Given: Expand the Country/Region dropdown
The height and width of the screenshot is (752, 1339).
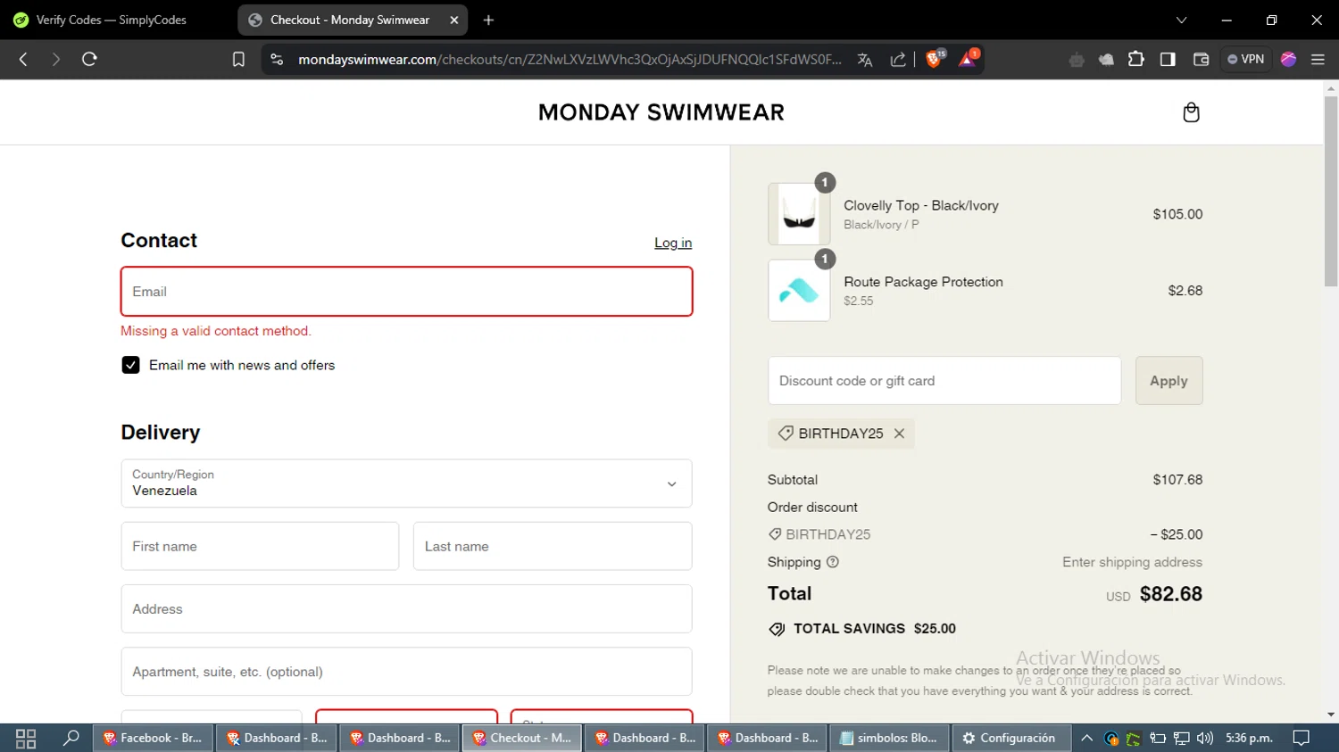Looking at the screenshot, I should [406, 483].
